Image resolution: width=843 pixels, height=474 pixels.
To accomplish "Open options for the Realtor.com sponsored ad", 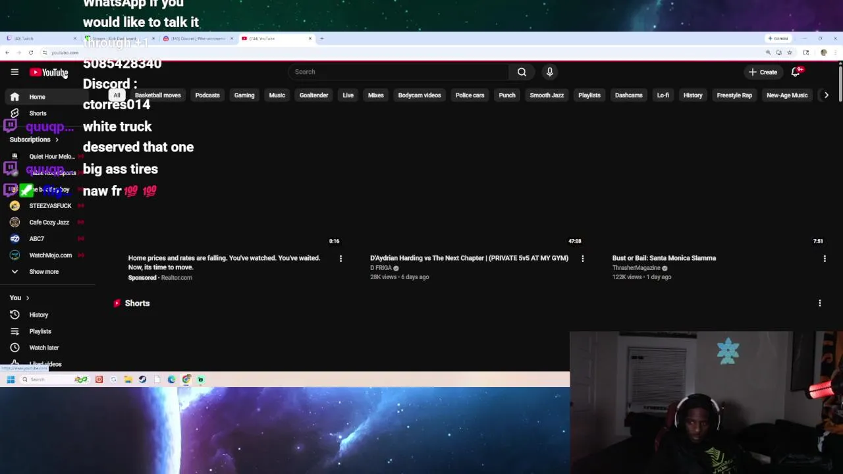I will click(340, 259).
